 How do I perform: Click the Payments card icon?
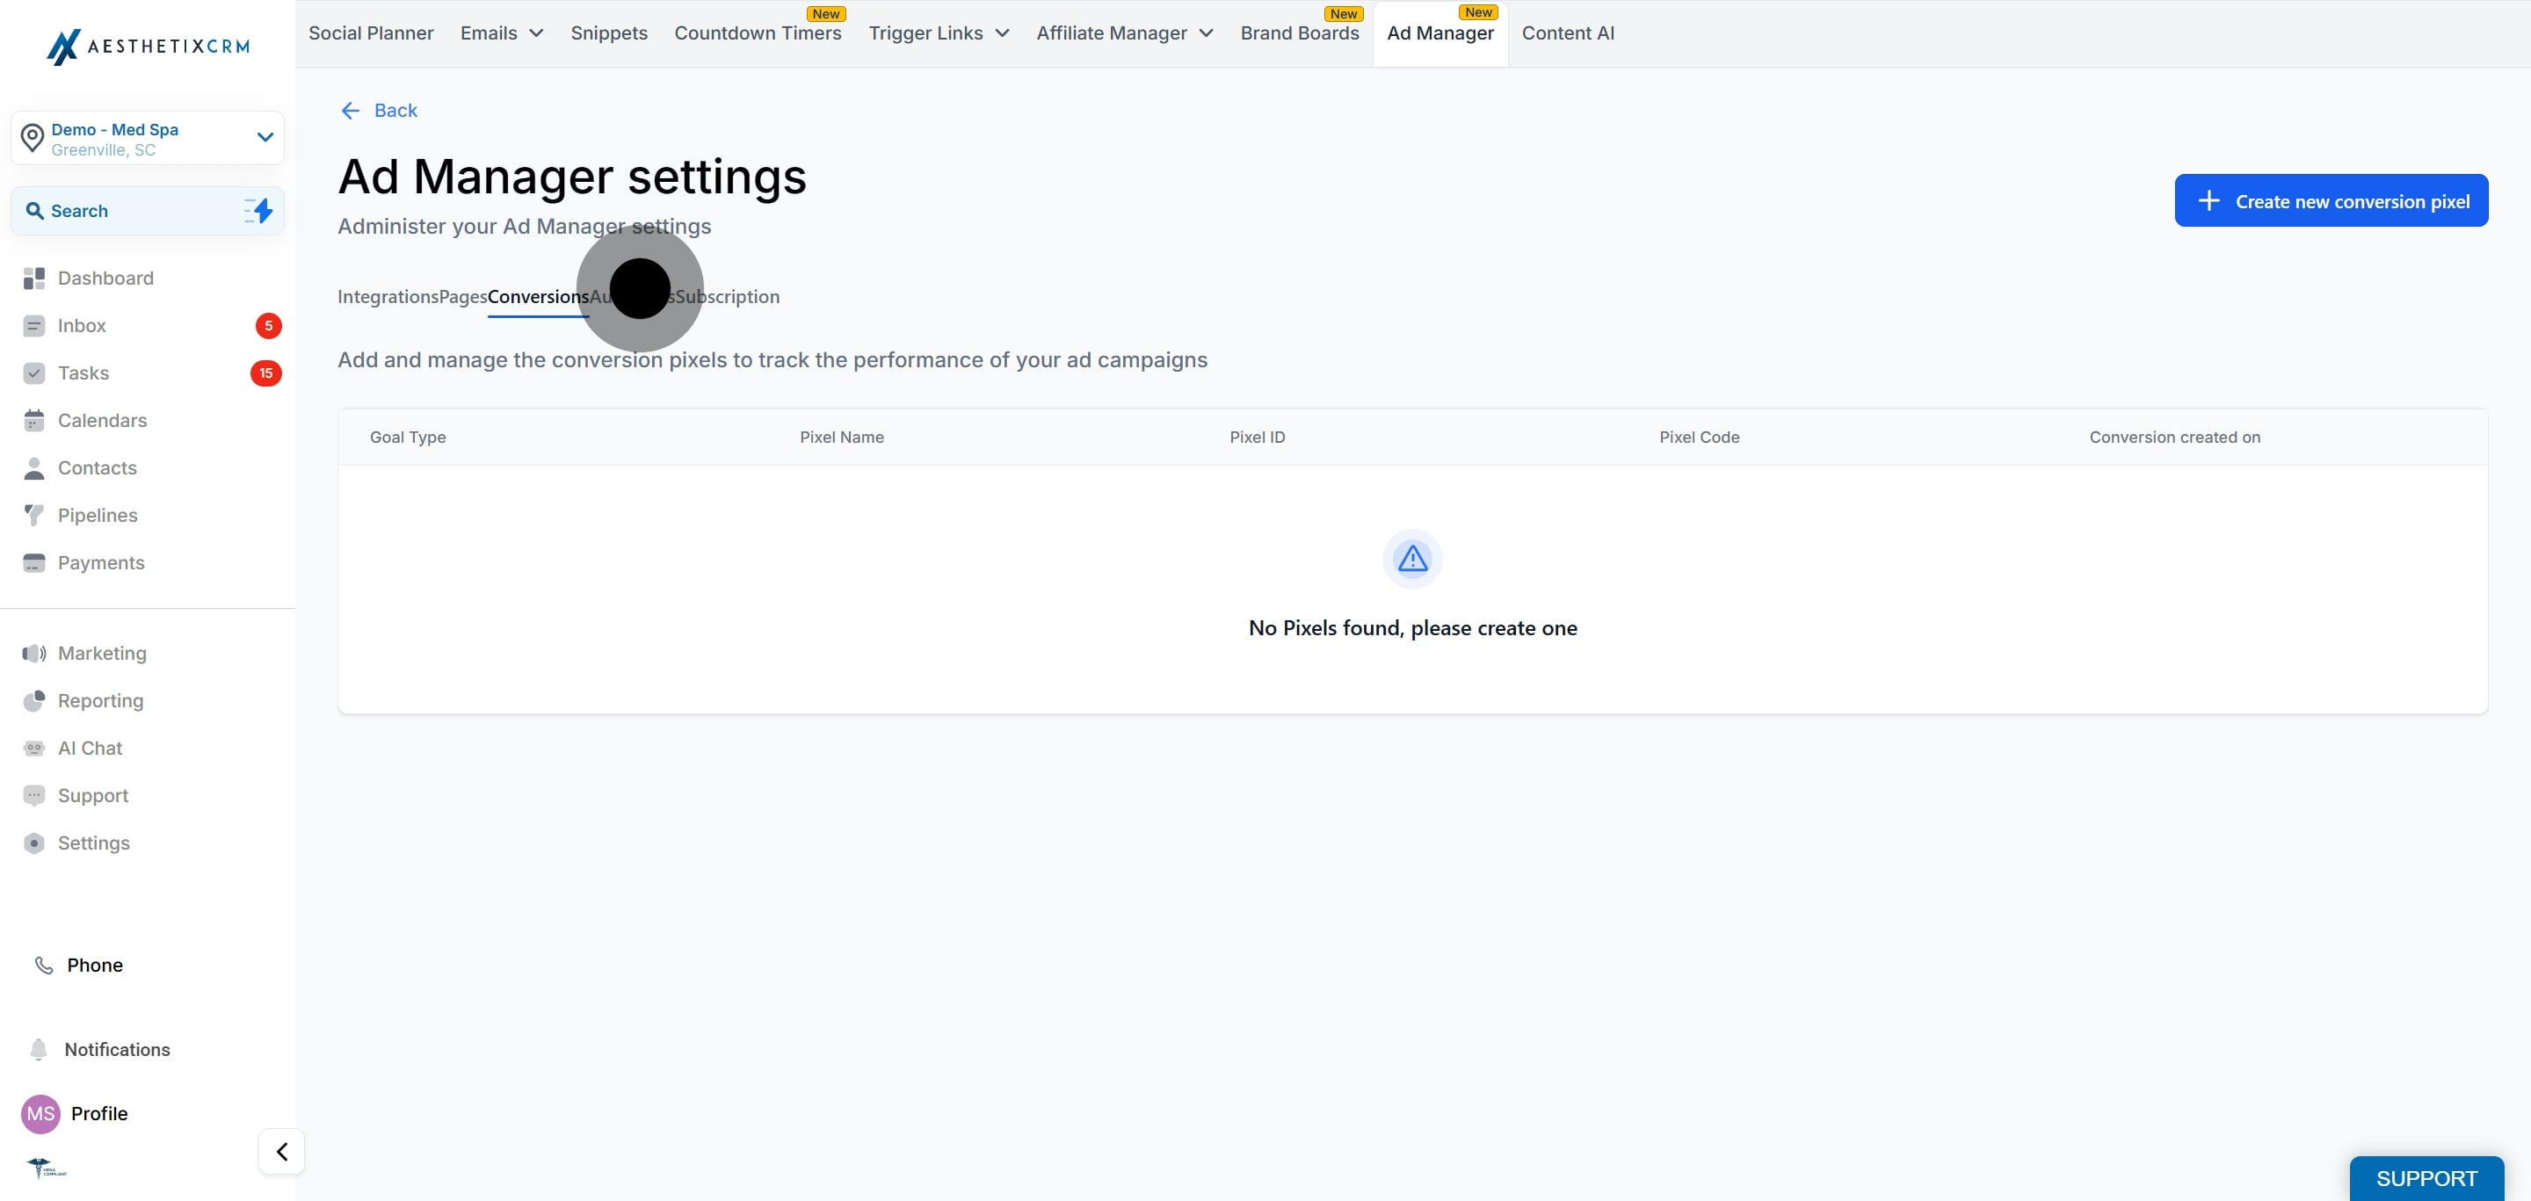(34, 564)
